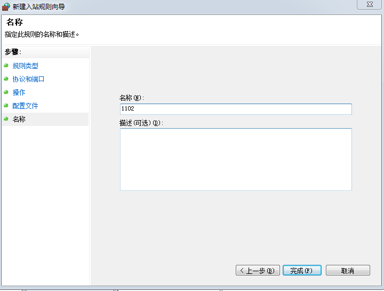Click the green bullet beside 操作
This screenshot has height=291, width=384.
[x=6, y=92]
